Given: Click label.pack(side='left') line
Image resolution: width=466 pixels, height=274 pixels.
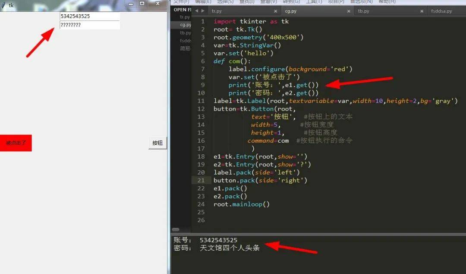Looking at the screenshot, I should (x=257, y=172).
